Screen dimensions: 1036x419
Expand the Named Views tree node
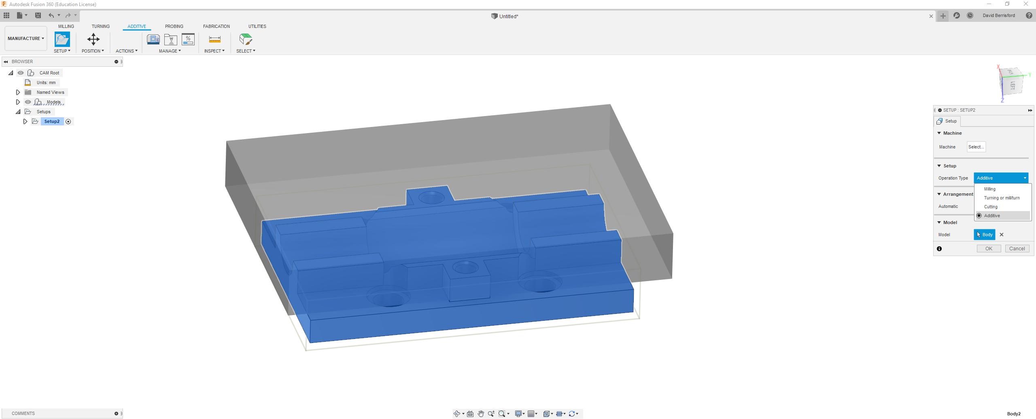[18, 92]
